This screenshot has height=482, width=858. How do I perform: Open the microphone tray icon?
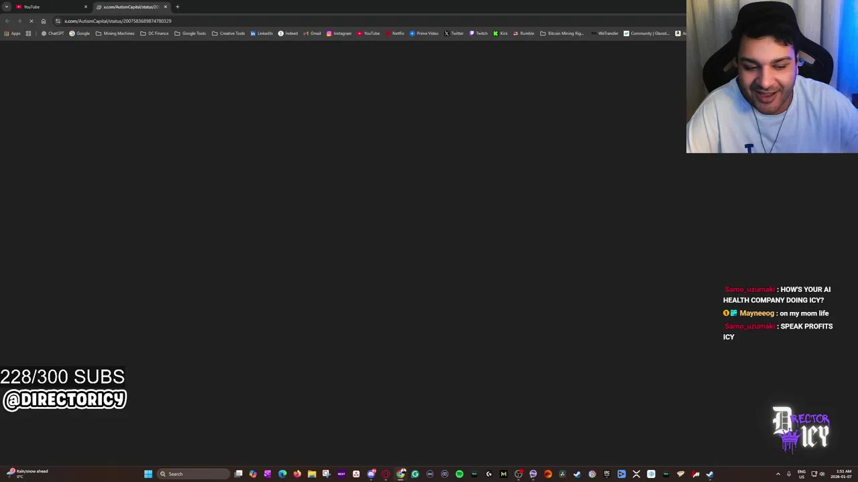tap(789, 474)
